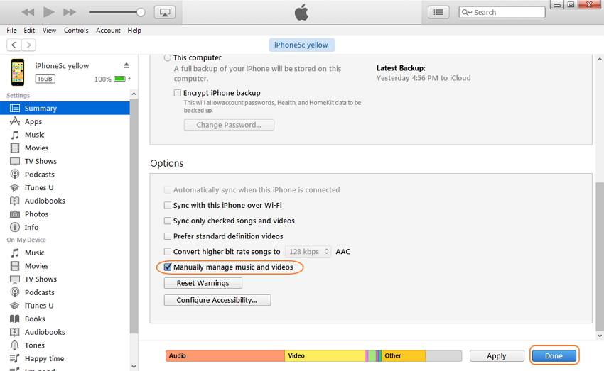Enable Sync with this iPhone over Wi-Fi
Viewport: 604px width, 371px height.
[168, 206]
